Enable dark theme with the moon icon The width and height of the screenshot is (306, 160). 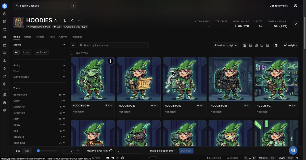point(250,158)
